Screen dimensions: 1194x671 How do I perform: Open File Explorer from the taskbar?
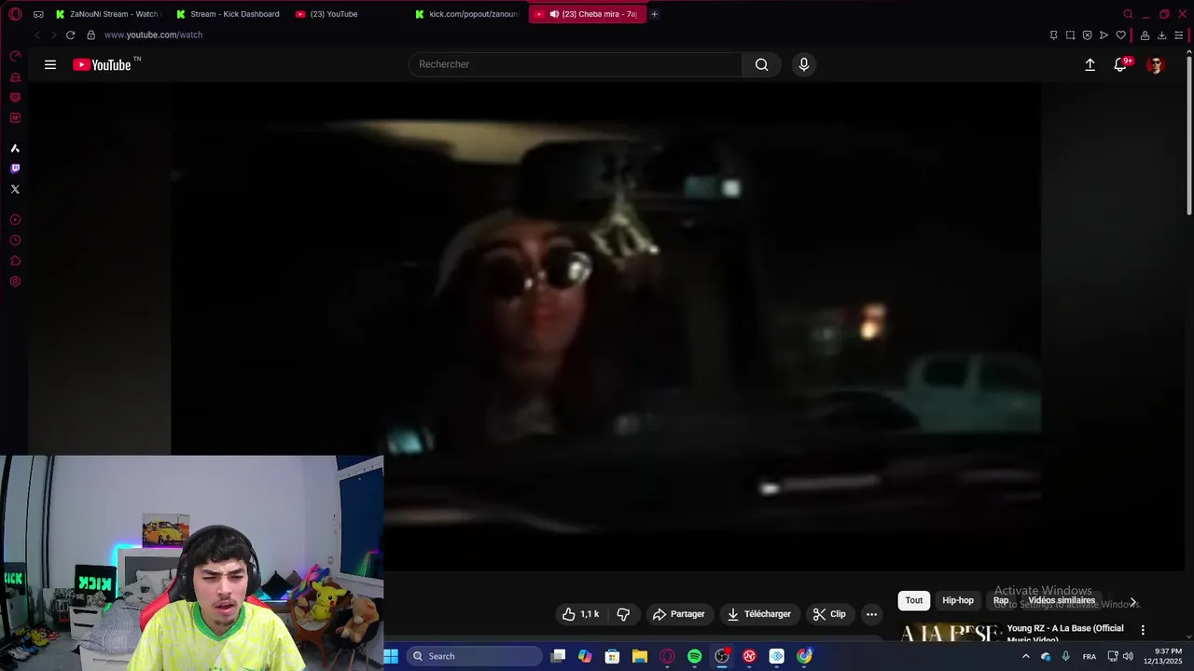640,656
